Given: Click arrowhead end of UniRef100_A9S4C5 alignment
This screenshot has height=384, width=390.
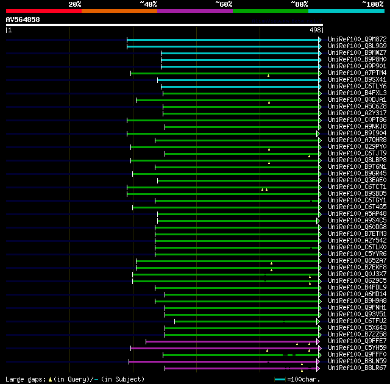Looking at the screenshot, I should click(x=318, y=221).
